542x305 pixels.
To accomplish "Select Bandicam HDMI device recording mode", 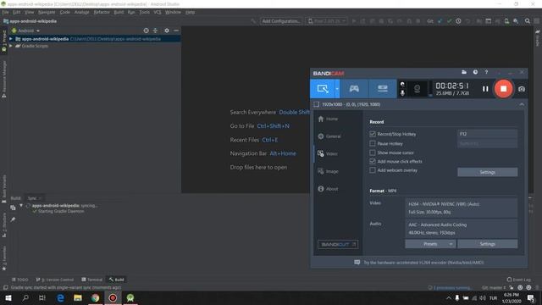I will click(x=383, y=88).
